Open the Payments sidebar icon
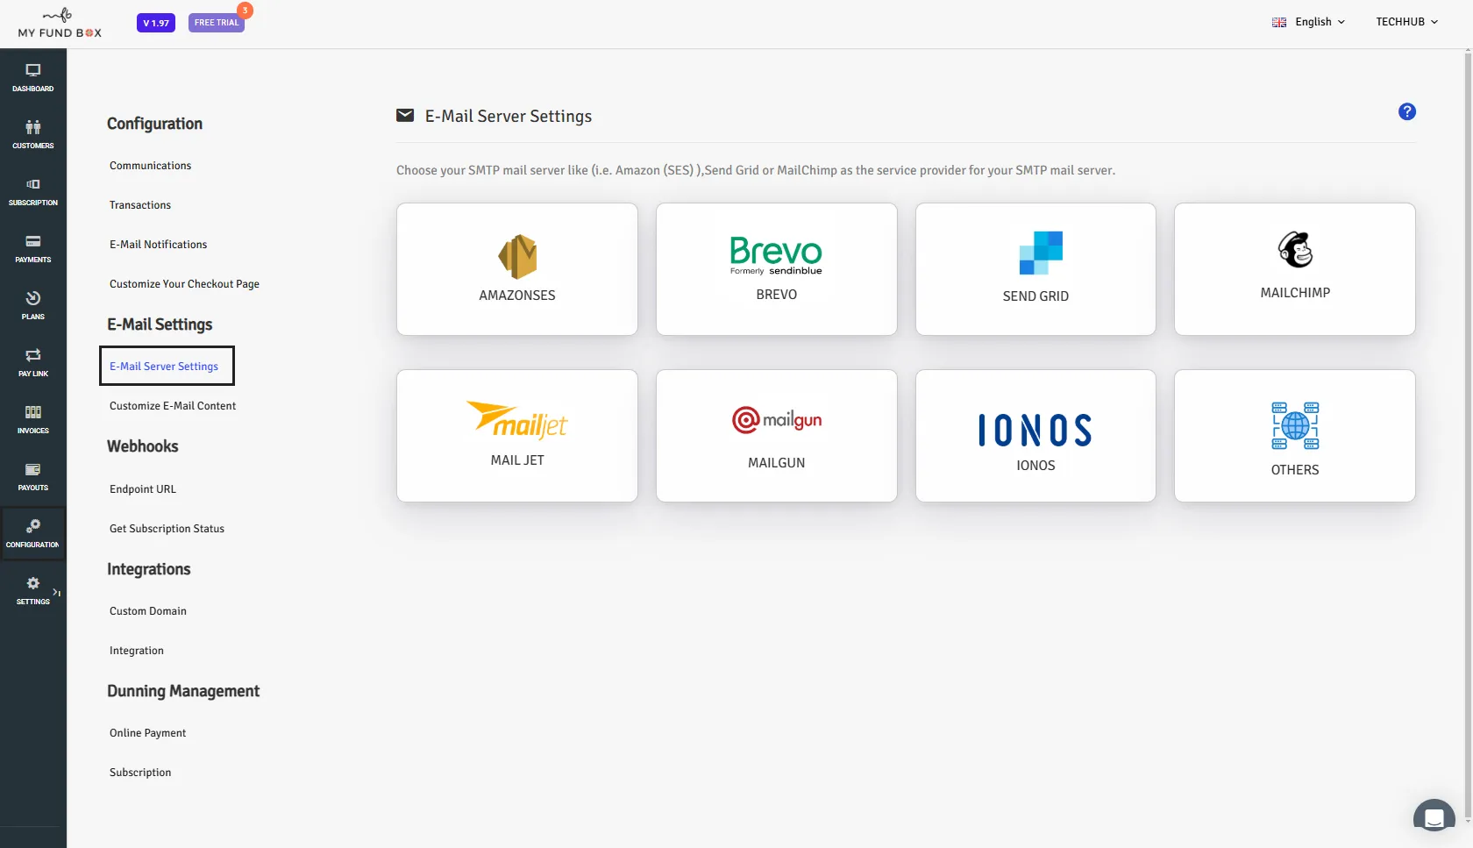This screenshot has height=848, width=1473. tap(32, 249)
